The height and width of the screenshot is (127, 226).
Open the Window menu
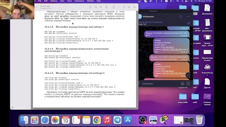(x=90, y=1)
